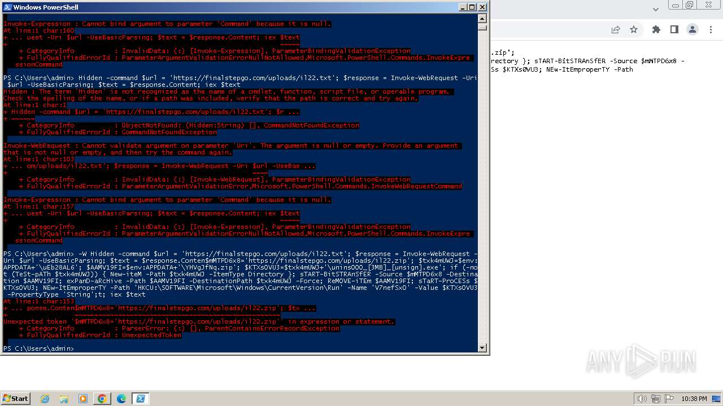Click the 'At line:1 char:103' text

click(38, 159)
